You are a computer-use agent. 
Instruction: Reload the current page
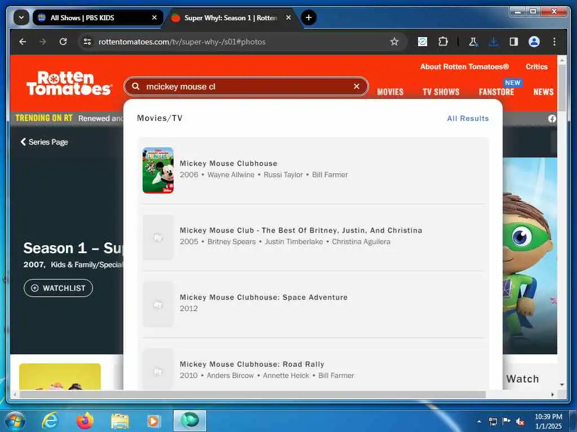[x=63, y=42]
